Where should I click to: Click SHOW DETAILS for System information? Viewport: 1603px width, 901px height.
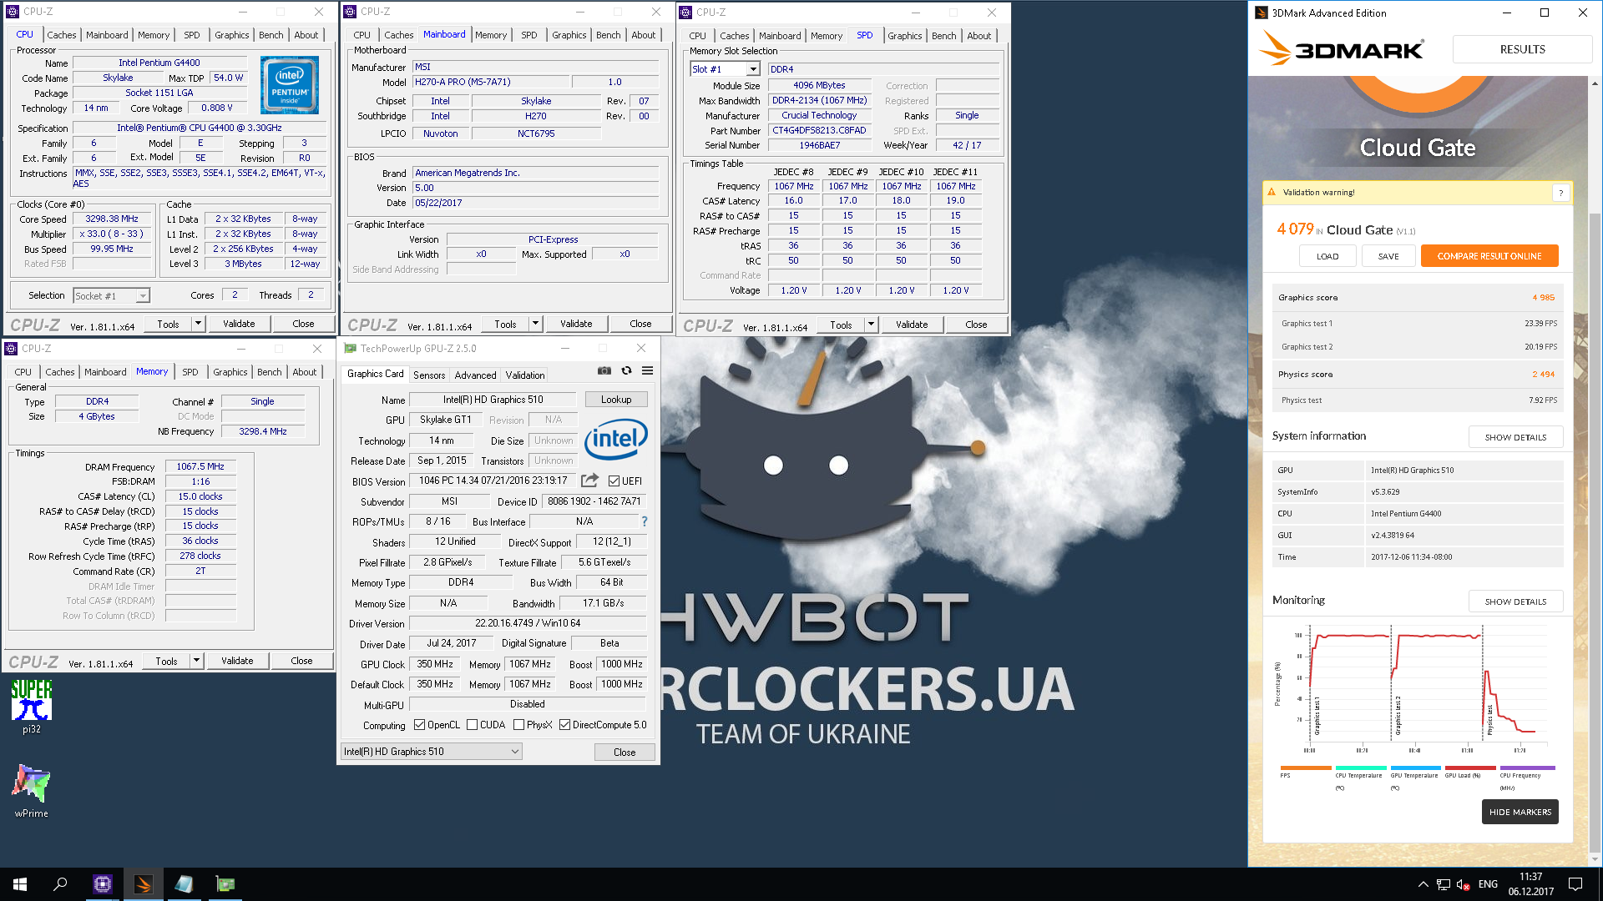point(1515,437)
